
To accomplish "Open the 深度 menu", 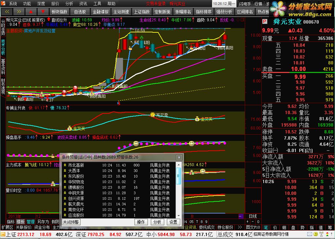I will point(41,4).
